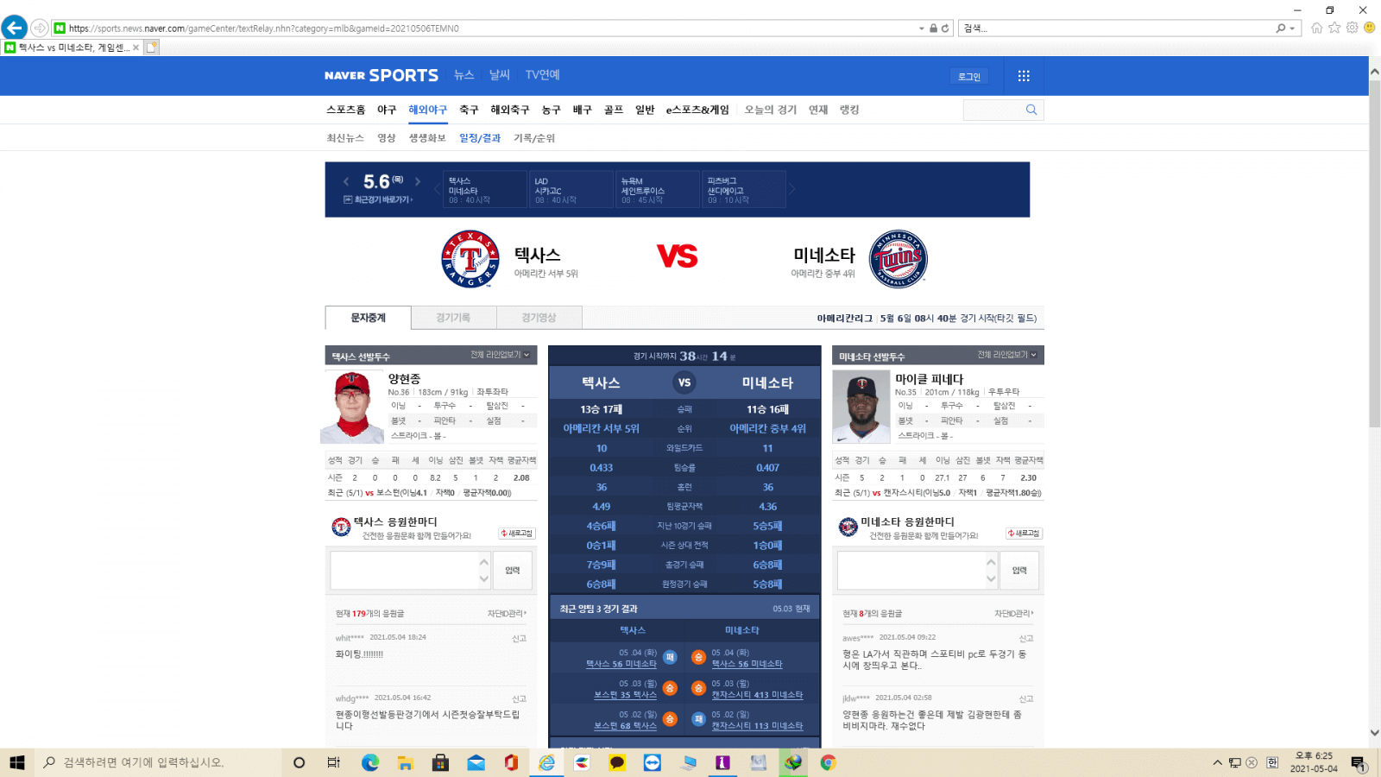Select the 경기영상 tab

coord(539,318)
